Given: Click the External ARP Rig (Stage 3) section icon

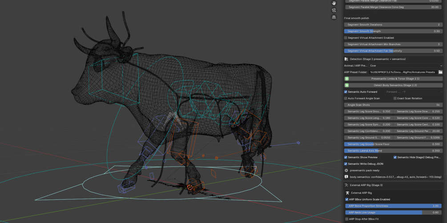Looking at the screenshot, I should (x=346, y=185).
